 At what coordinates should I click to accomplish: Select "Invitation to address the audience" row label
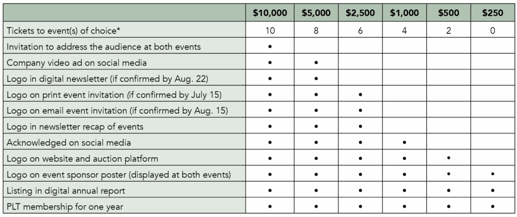tap(104, 47)
